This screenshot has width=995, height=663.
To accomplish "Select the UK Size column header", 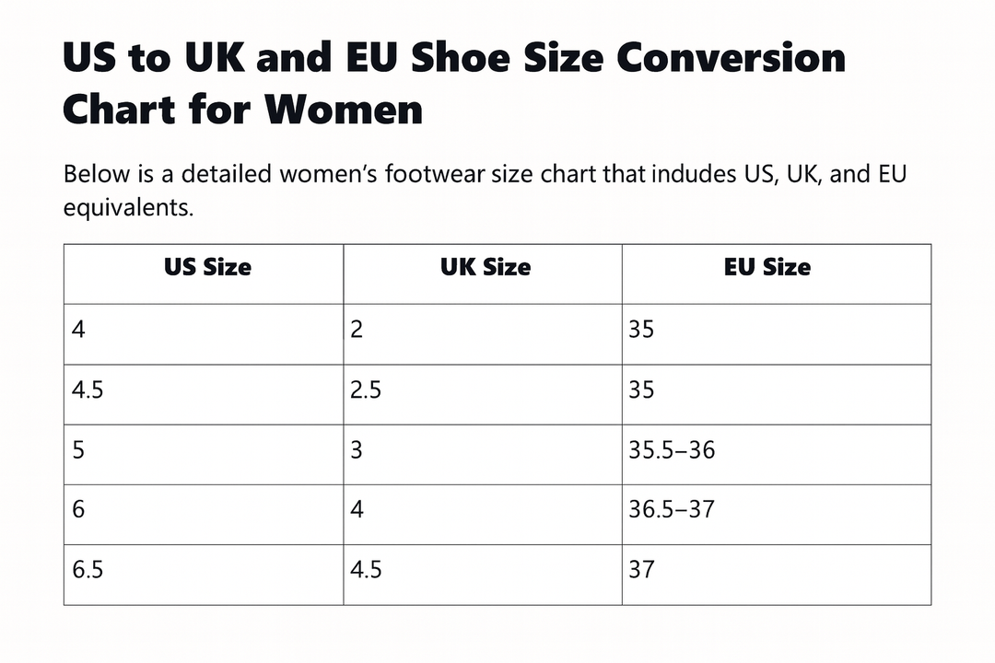I will click(x=486, y=268).
